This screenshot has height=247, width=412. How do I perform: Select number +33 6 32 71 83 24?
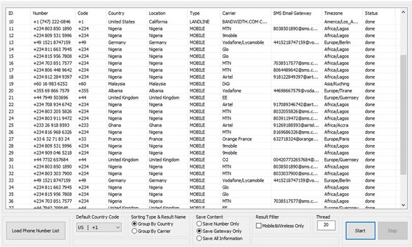click(51, 139)
